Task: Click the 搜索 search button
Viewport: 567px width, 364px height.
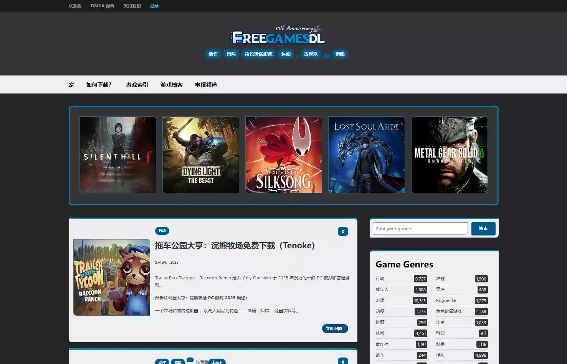Action: pos(483,229)
